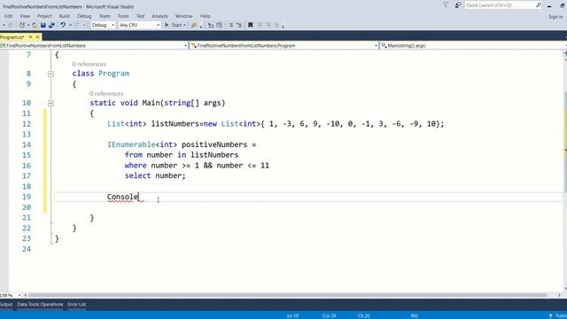Open the Debug menu
This screenshot has width=567, height=319.
[84, 16]
